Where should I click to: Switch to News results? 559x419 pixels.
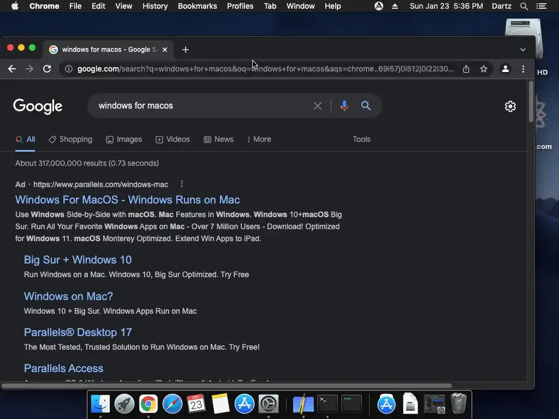coord(218,139)
